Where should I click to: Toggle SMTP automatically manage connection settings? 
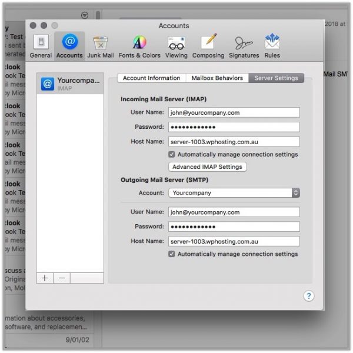[x=172, y=254]
